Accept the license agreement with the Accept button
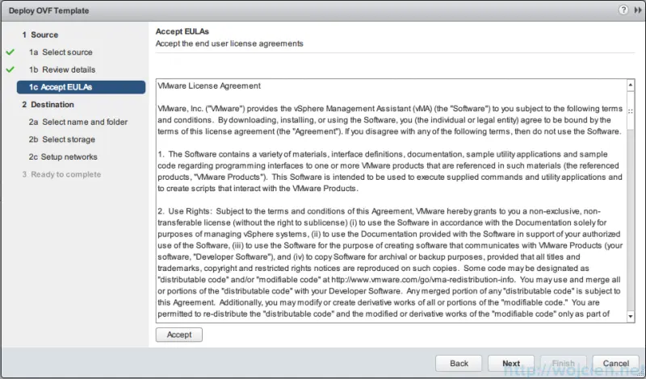 coord(178,335)
